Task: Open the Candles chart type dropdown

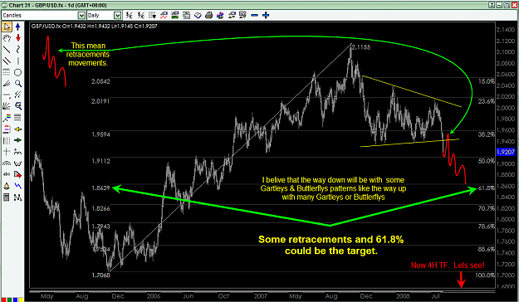Action: 81,15
